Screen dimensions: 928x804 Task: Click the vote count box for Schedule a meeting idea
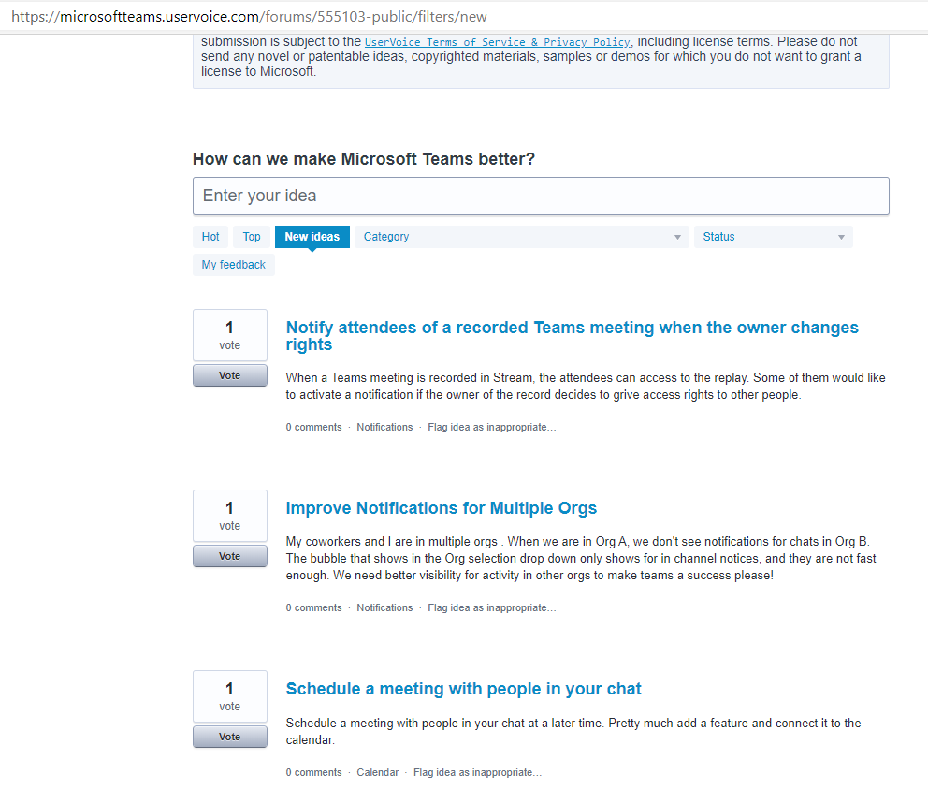pos(229,696)
